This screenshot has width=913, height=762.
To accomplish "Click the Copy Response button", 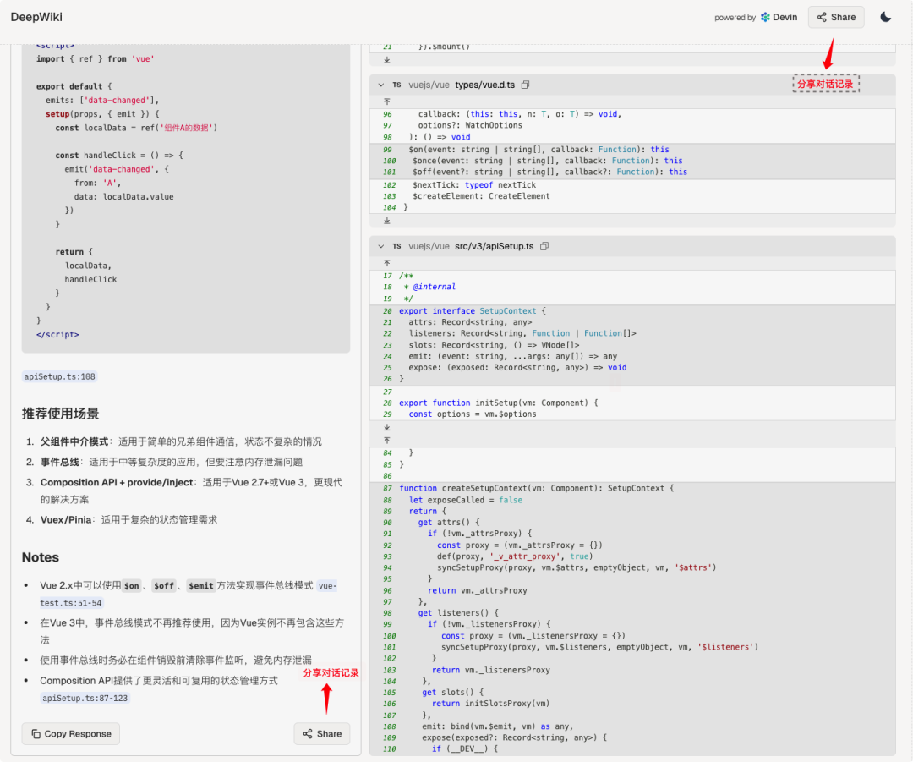I will (71, 734).
